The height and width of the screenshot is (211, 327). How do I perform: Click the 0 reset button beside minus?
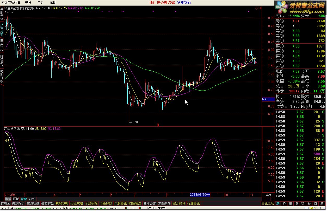tap(272, 199)
